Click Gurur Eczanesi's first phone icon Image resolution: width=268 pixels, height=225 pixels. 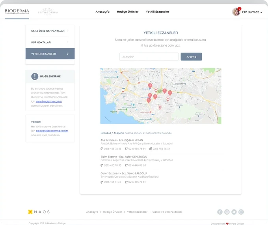pos(102,182)
